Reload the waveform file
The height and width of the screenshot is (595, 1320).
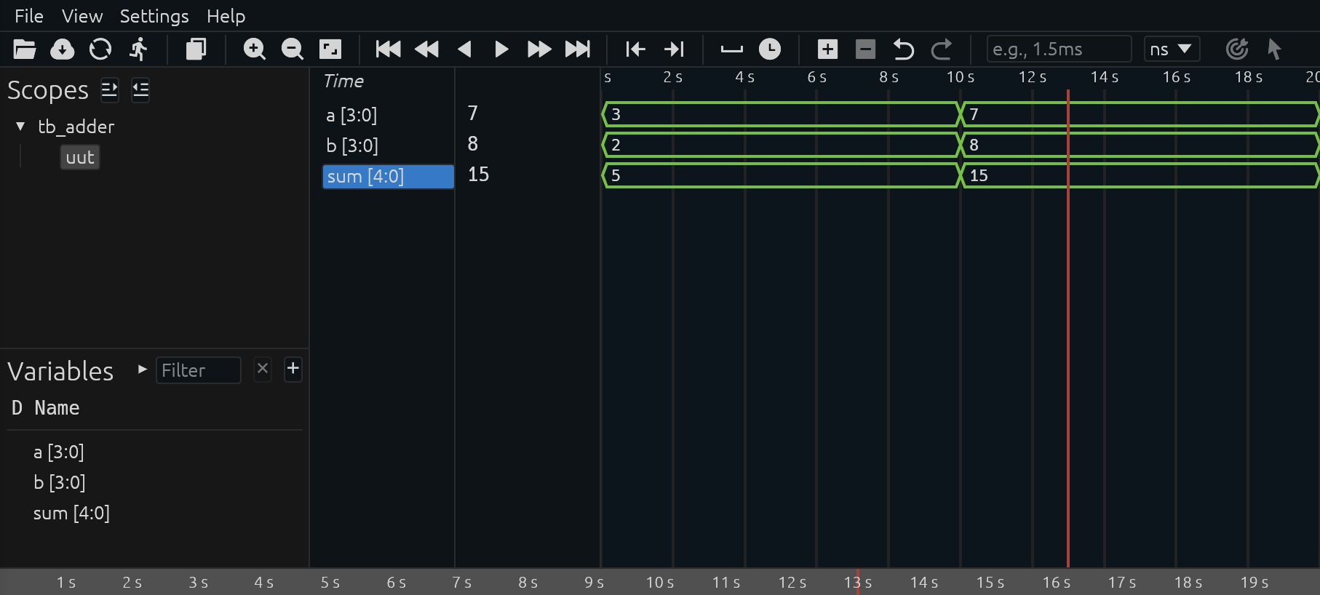tap(100, 49)
